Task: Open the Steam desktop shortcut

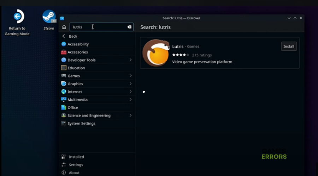Action: click(49, 20)
